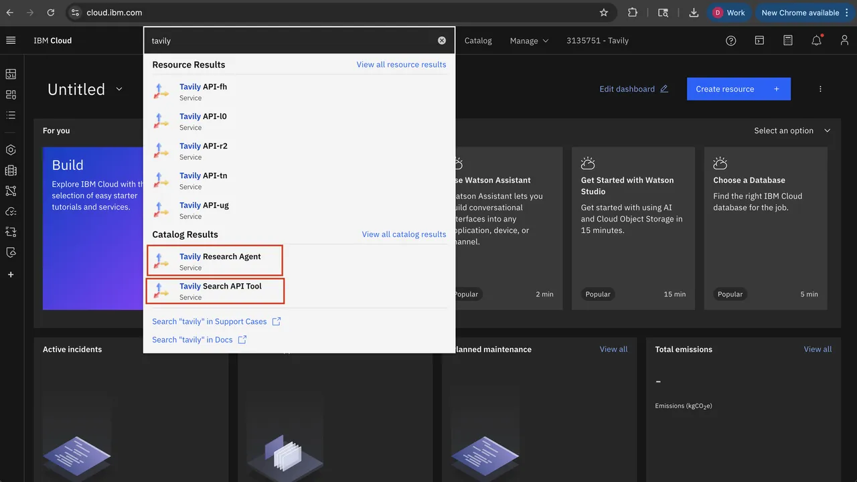Select the Tavily API-r2 resource result
Image resolution: width=857 pixels, height=482 pixels.
coord(299,151)
